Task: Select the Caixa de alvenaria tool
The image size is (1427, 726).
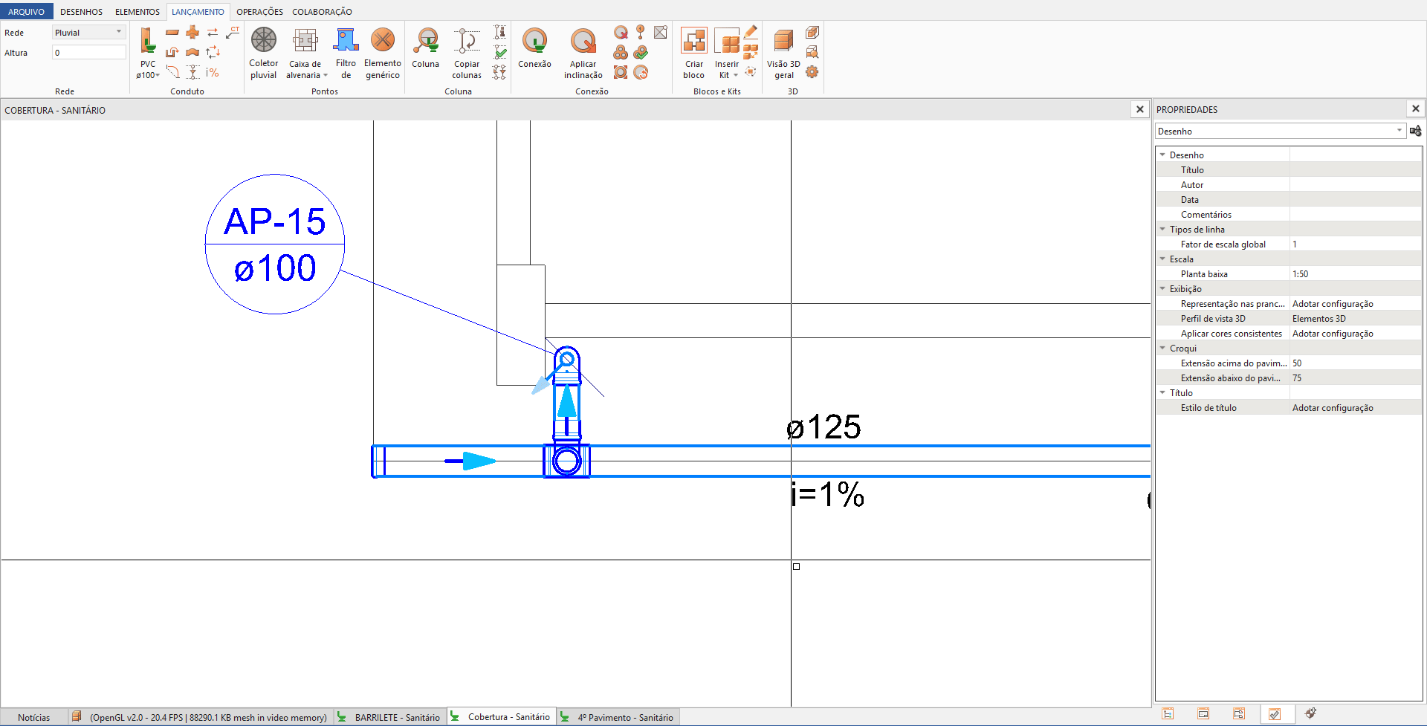Action: (x=305, y=54)
